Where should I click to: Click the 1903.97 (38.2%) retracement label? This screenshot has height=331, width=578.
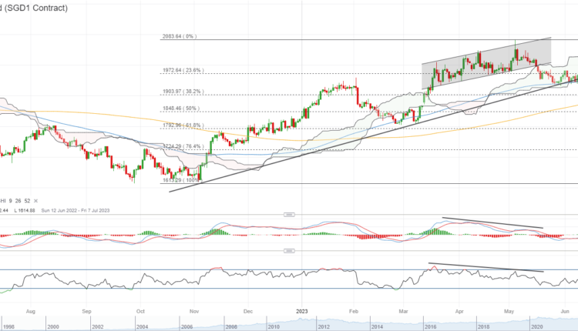(181, 91)
